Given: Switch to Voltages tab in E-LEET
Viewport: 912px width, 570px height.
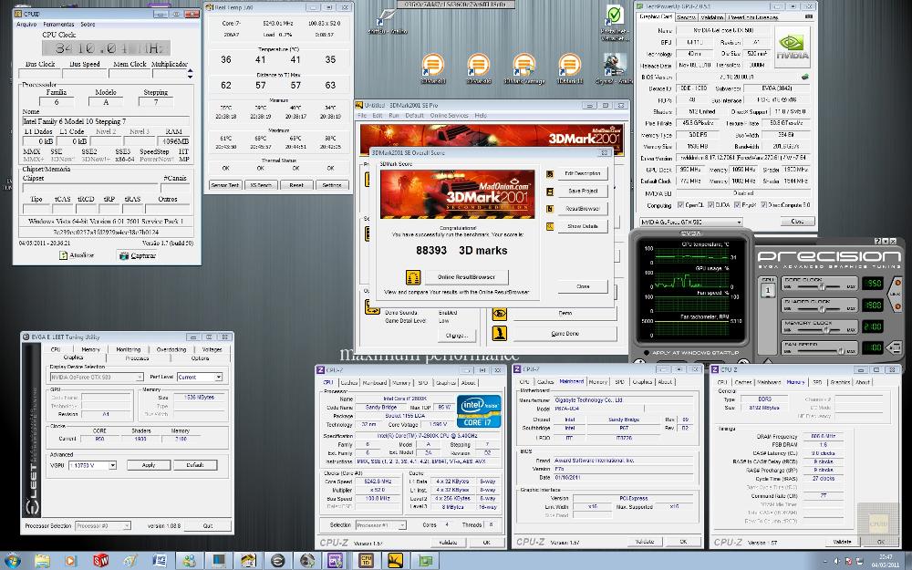Looking at the screenshot, I should 212,349.
